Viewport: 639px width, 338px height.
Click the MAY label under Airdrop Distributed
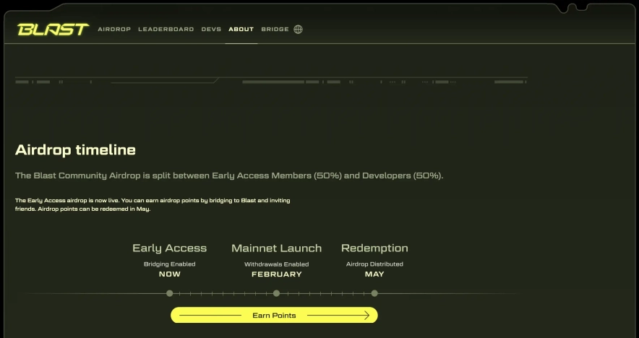click(374, 274)
